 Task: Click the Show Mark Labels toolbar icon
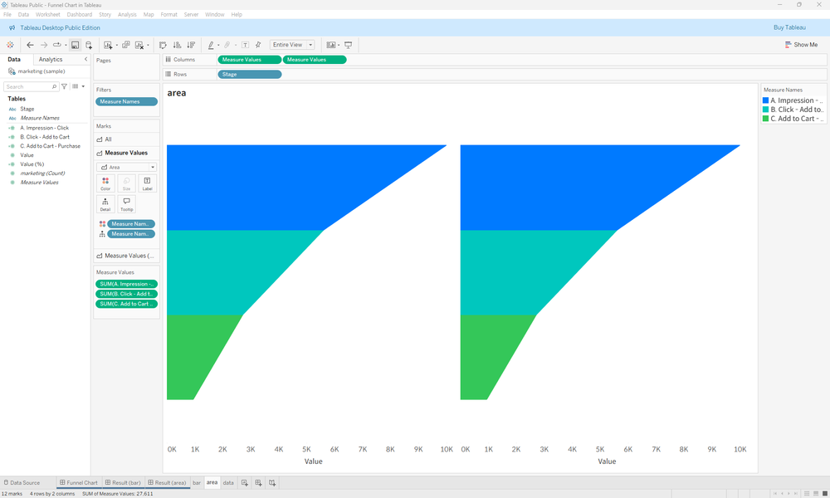246,45
